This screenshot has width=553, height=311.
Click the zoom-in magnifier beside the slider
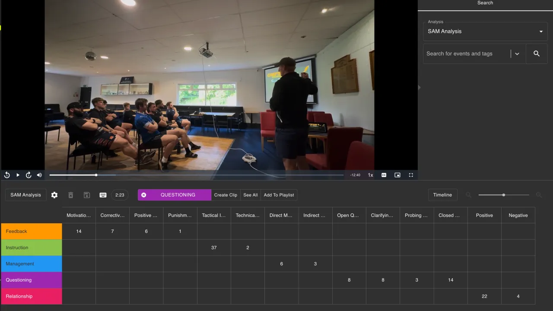[x=539, y=195]
